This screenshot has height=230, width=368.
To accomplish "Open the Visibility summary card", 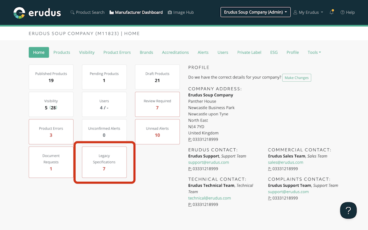I will point(51,104).
